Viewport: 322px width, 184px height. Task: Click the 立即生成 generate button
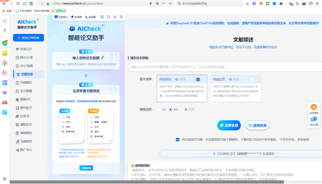point(229,125)
